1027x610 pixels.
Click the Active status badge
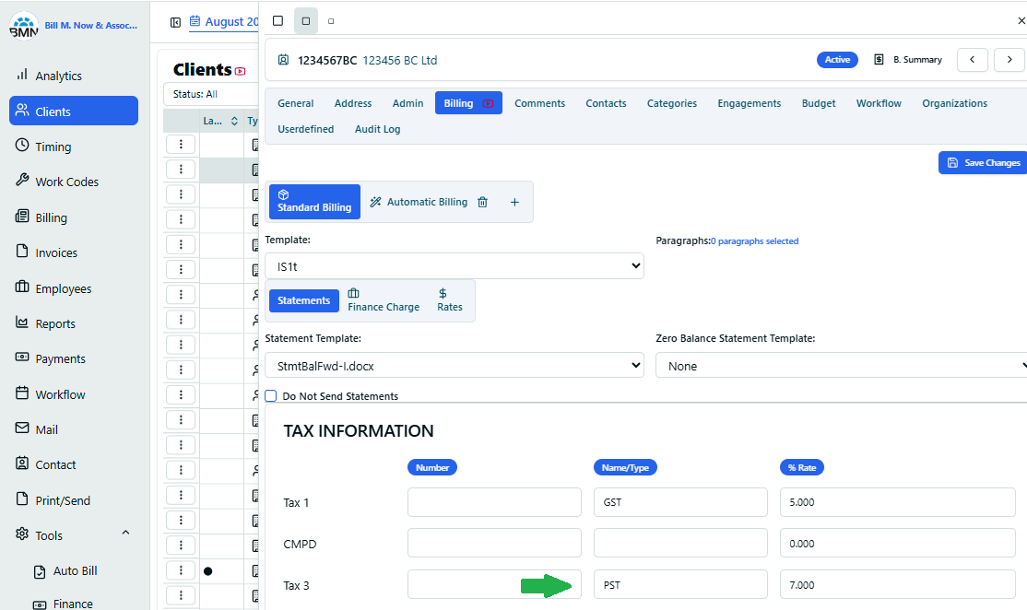pyautogui.click(x=837, y=60)
